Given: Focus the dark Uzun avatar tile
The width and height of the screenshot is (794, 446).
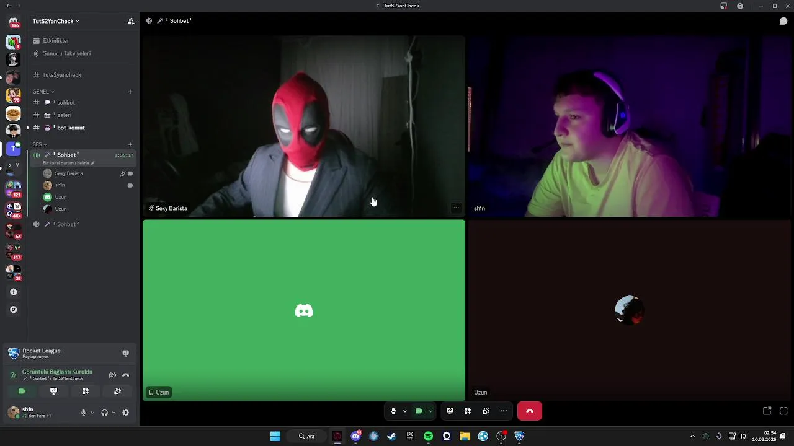Looking at the screenshot, I should coord(629,310).
